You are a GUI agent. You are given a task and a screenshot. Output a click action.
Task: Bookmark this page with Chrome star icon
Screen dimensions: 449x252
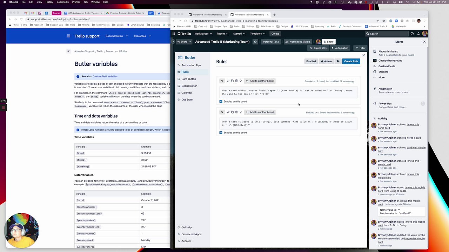383,21
